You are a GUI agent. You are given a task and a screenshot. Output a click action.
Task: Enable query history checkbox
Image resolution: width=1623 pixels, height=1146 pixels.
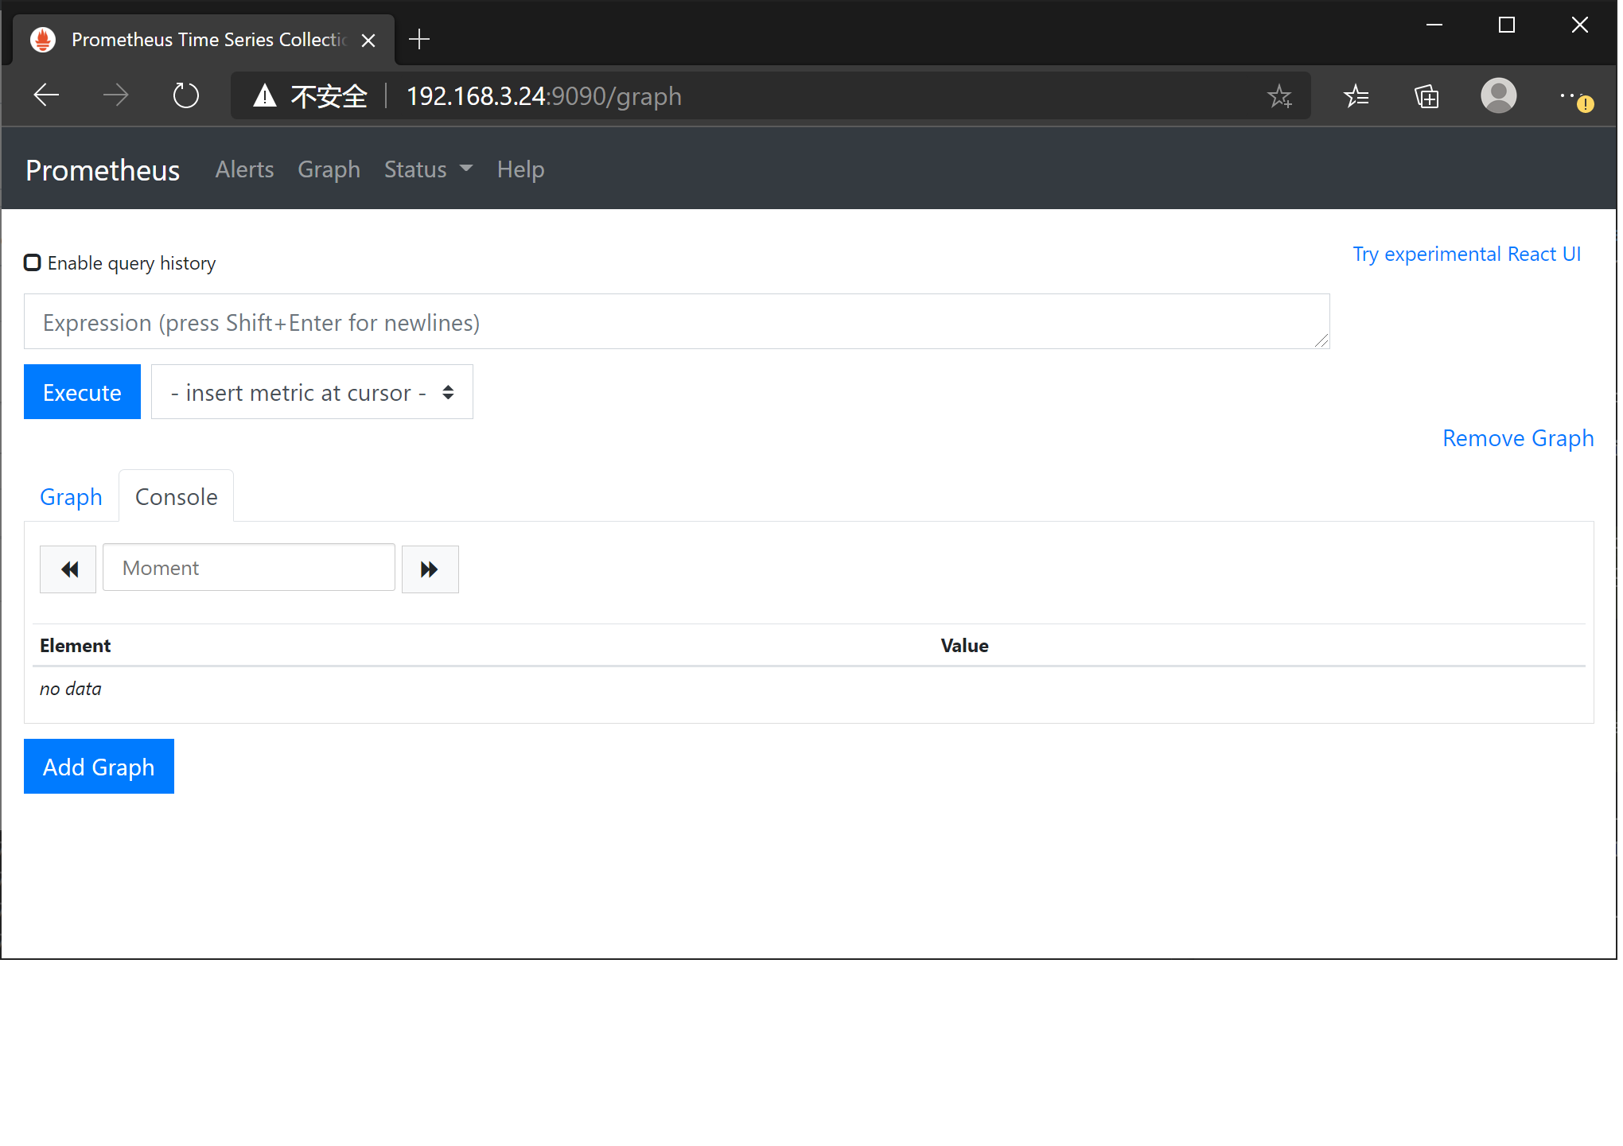click(33, 262)
